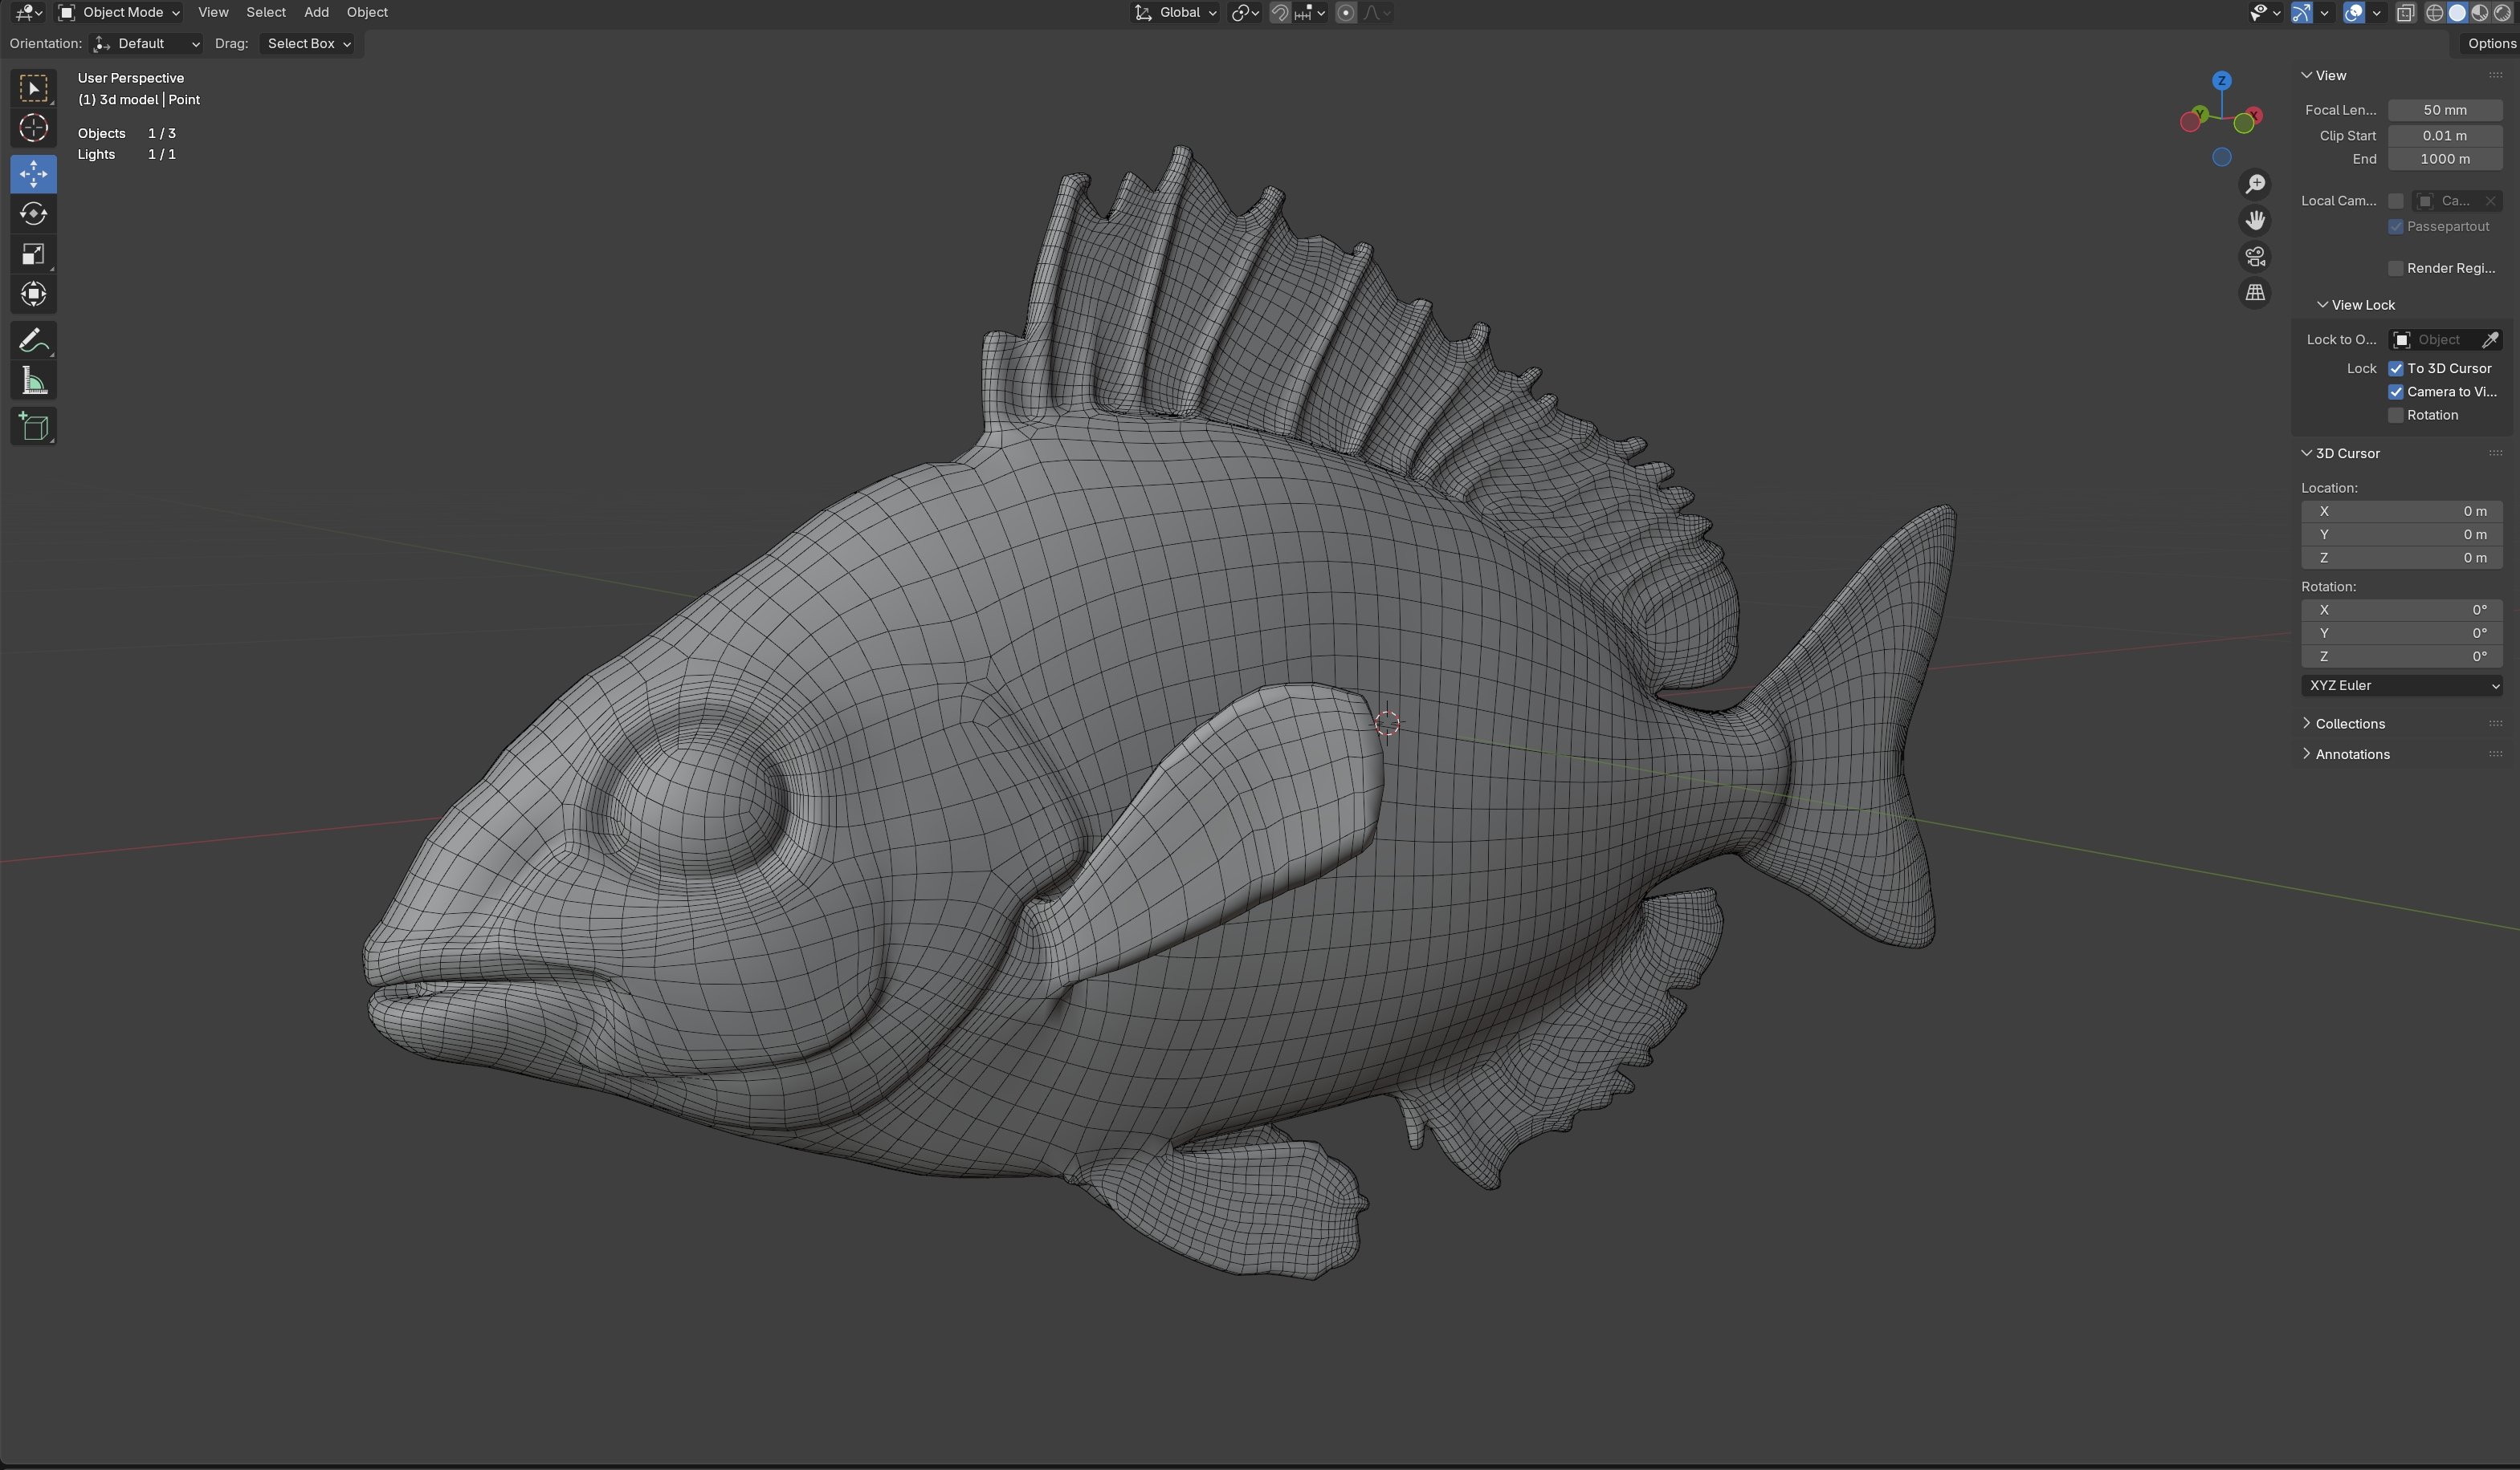The image size is (2520, 1470).
Task: Activate the Annotate pencil tool
Action: (x=33, y=341)
